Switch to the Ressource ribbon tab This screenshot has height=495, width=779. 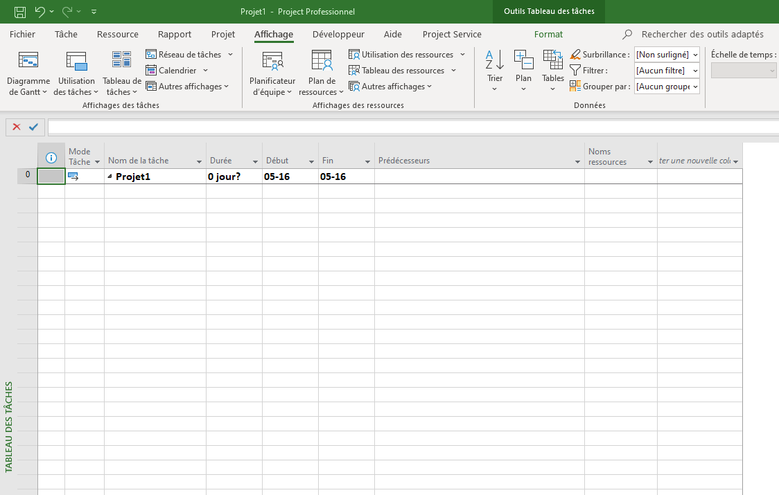[118, 34]
